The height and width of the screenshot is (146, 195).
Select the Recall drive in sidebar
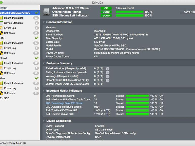pyautogui.click(x=20, y=58)
